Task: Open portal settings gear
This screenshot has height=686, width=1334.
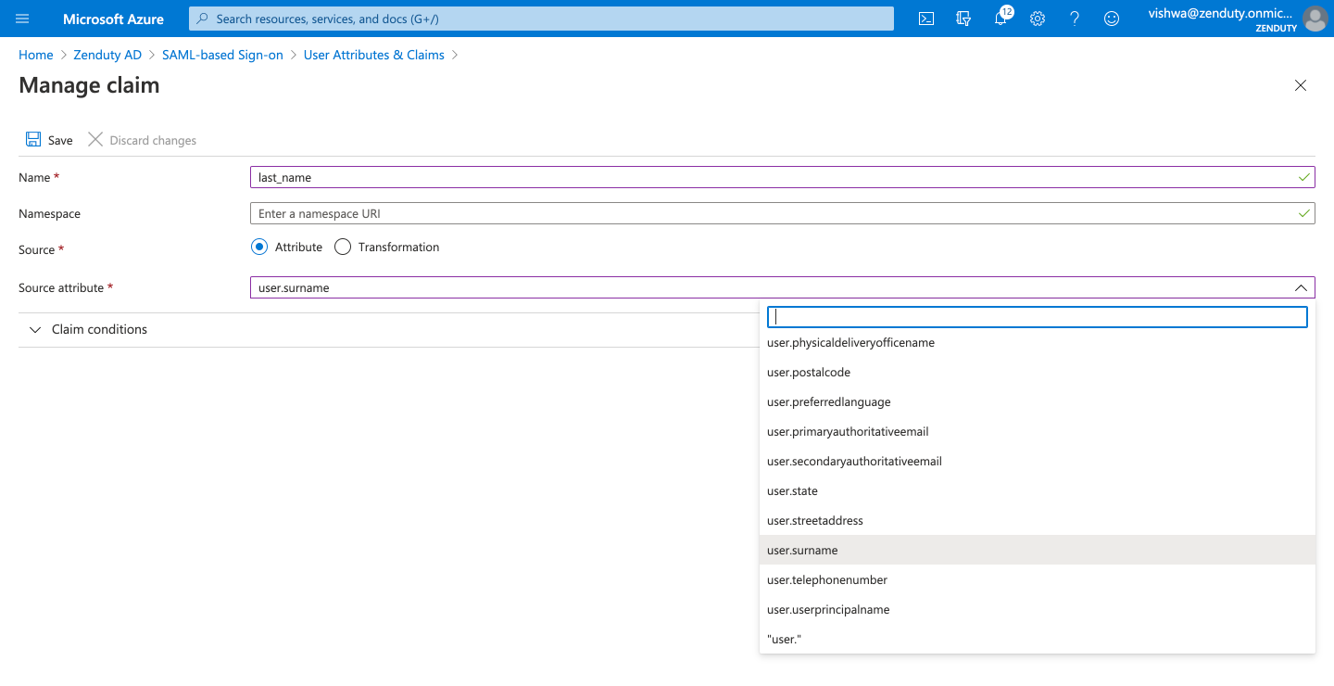Action: 1038,19
